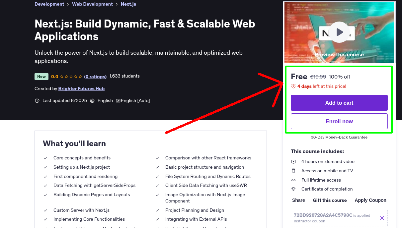Click Apply Coupon
The height and width of the screenshot is (228, 402).
pos(370,200)
